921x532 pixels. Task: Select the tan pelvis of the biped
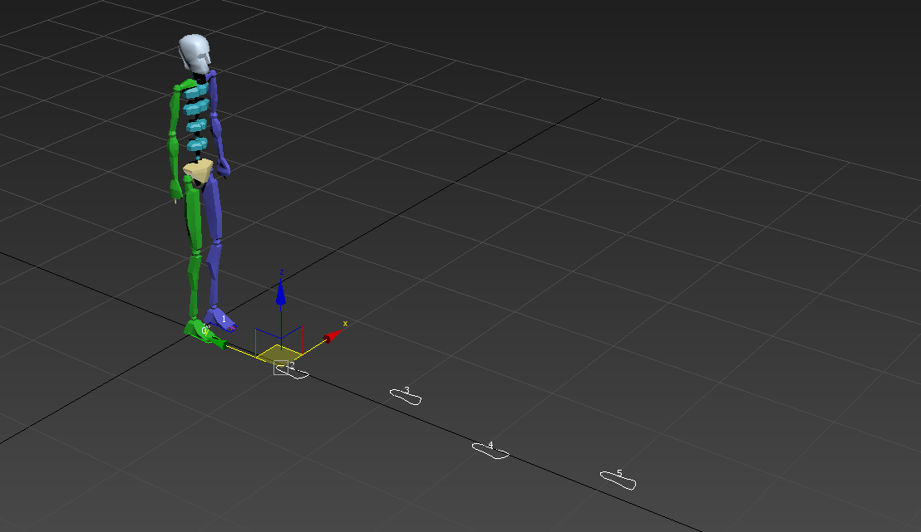(x=198, y=171)
